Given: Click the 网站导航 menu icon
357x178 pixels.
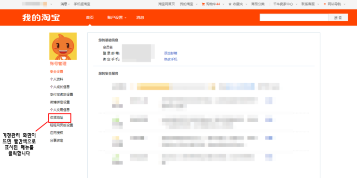Looking at the screenshot, I should [x=325, y=4].
